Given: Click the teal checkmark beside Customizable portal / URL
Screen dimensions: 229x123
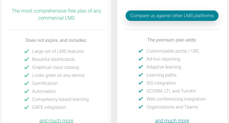Looking at the screenshot, I should [x=141, y=51].
